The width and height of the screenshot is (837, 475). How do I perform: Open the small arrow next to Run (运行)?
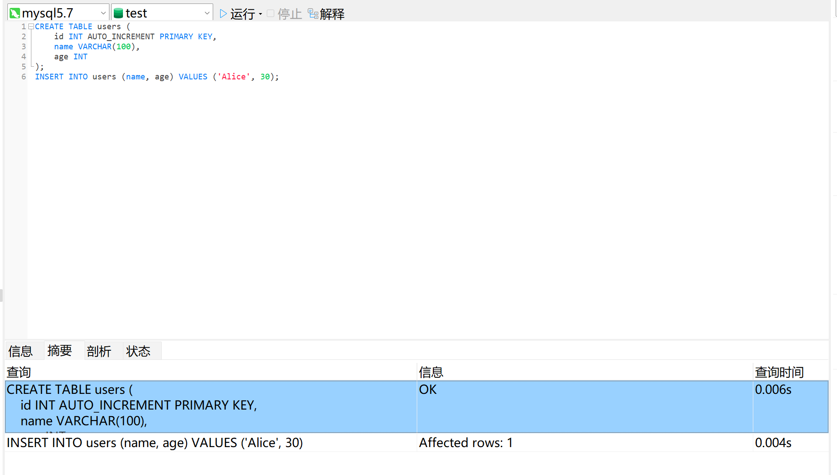[261, 14]
